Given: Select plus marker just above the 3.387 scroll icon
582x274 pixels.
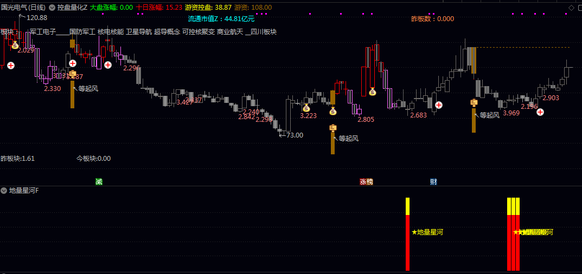Looking at the screenshot, I should 73,63.
